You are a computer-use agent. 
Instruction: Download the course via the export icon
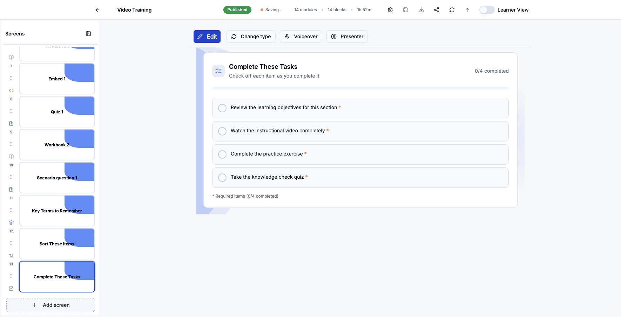point(421,10)
